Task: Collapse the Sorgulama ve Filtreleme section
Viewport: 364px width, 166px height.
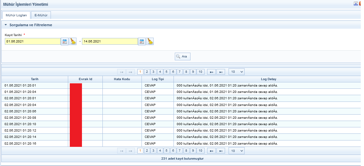Action: [x=5, y=25]
